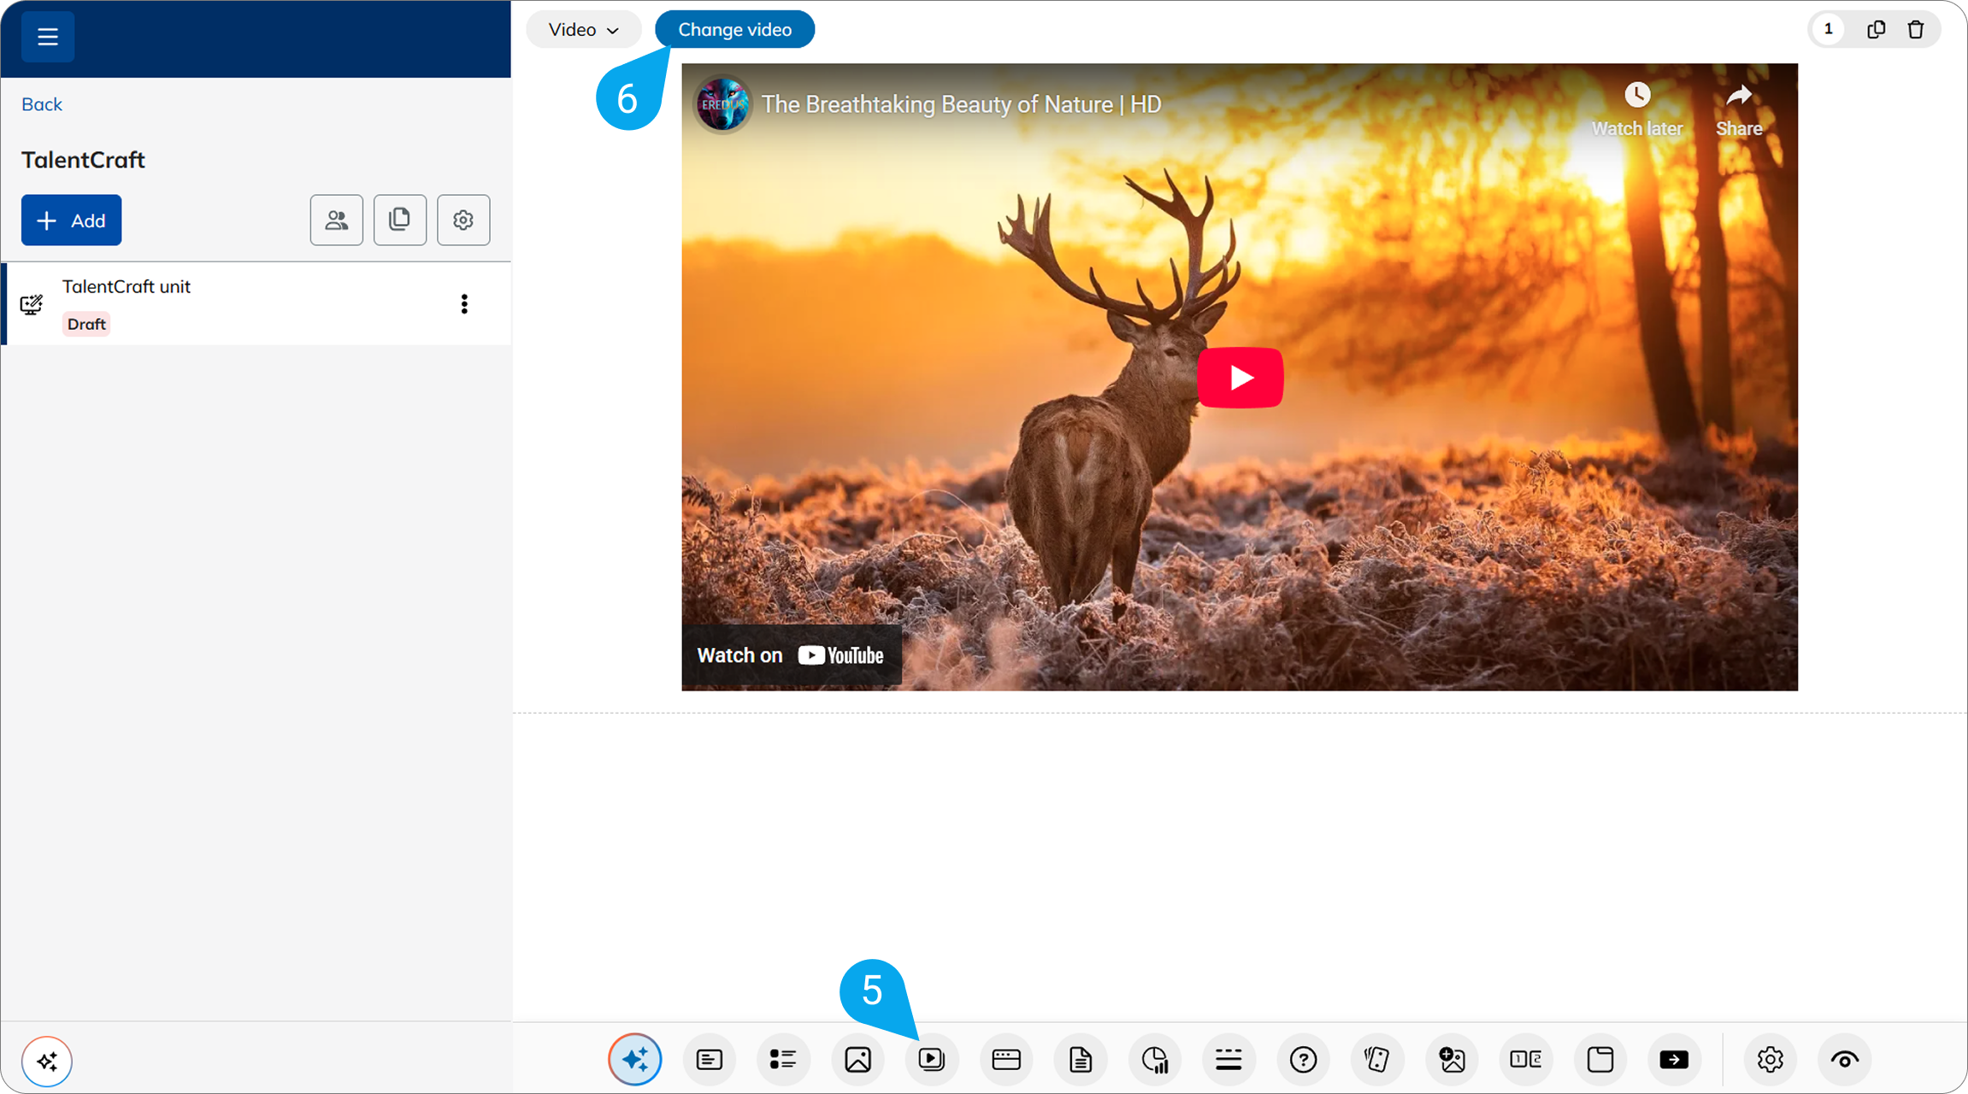Open preview mode with the eye icon
The image size is (1968, 1094).
(x=1844, y=1060)
